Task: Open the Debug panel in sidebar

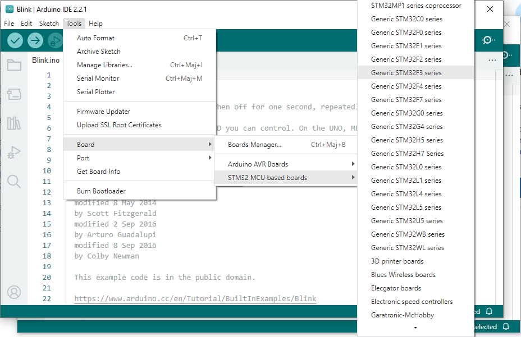Action: [14, 153]
